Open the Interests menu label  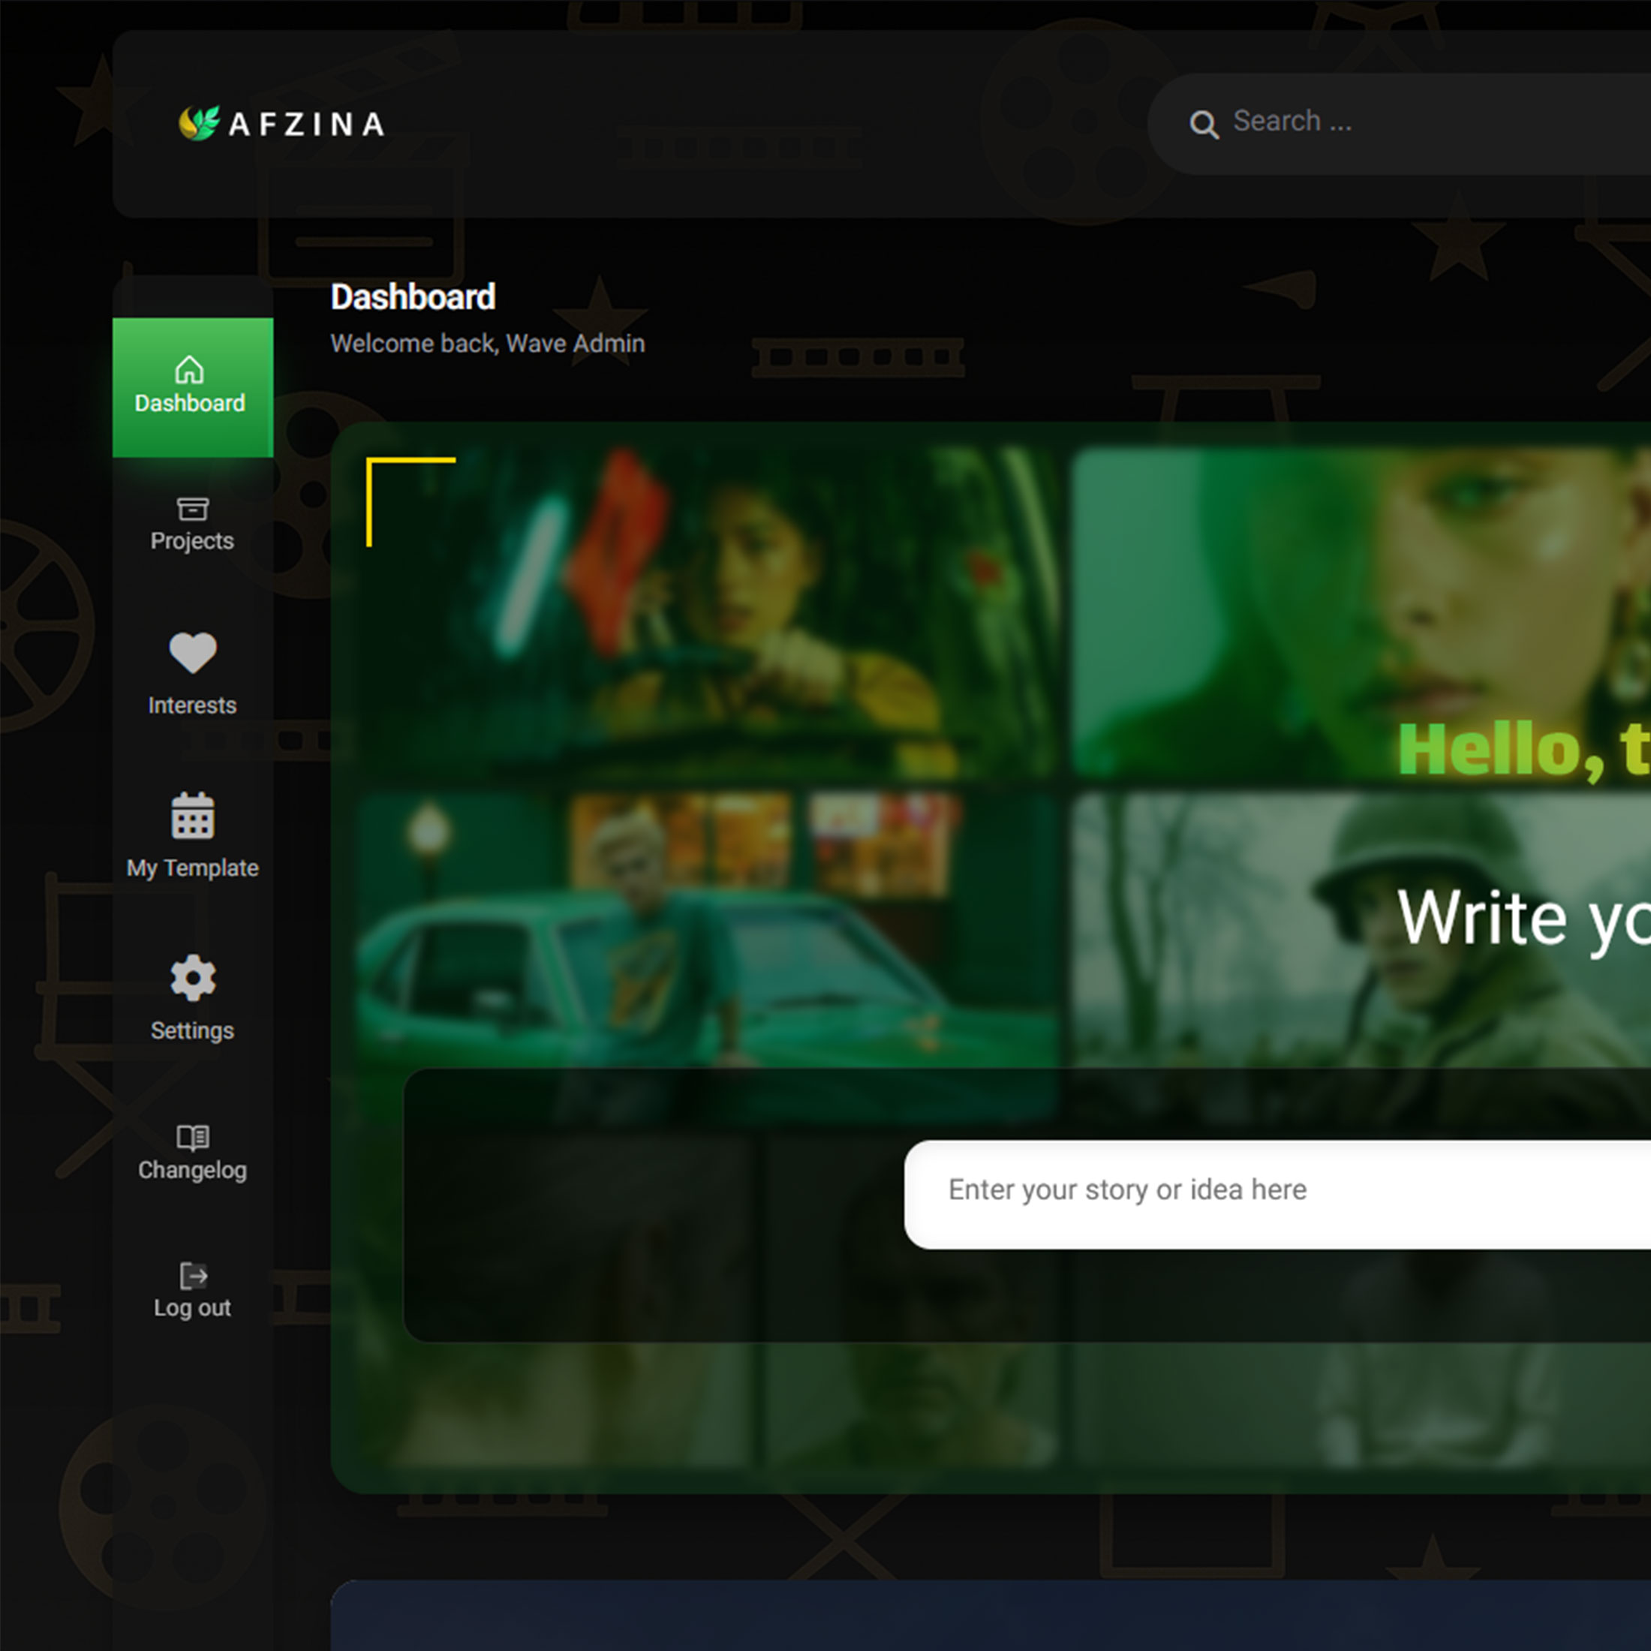pyautogui.click(x=192, y=705)
